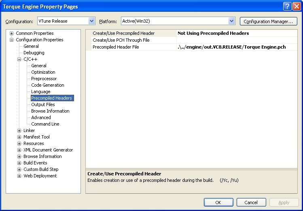The width and height of the screenshot is (303, 211).
Task: Click the Precompiled Header File path value
Action: 237,47
